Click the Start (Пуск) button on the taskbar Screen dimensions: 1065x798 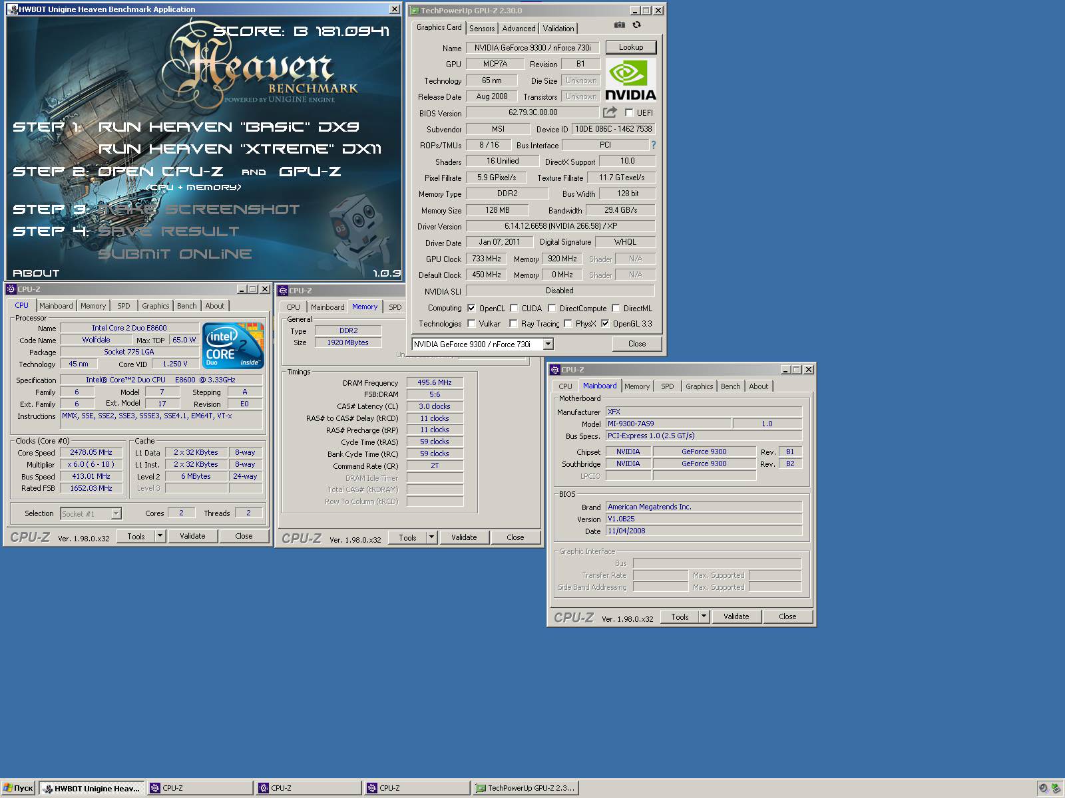tap(18, 788)
